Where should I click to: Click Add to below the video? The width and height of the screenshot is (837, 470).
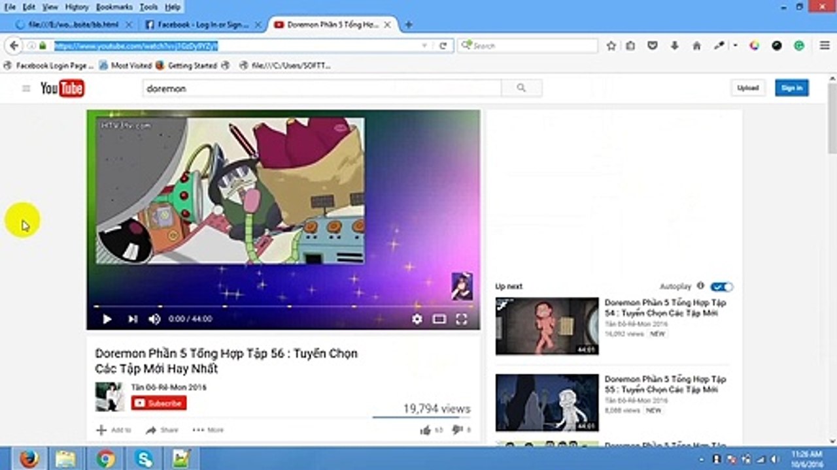pyautogui.click(x=114, y=430)
